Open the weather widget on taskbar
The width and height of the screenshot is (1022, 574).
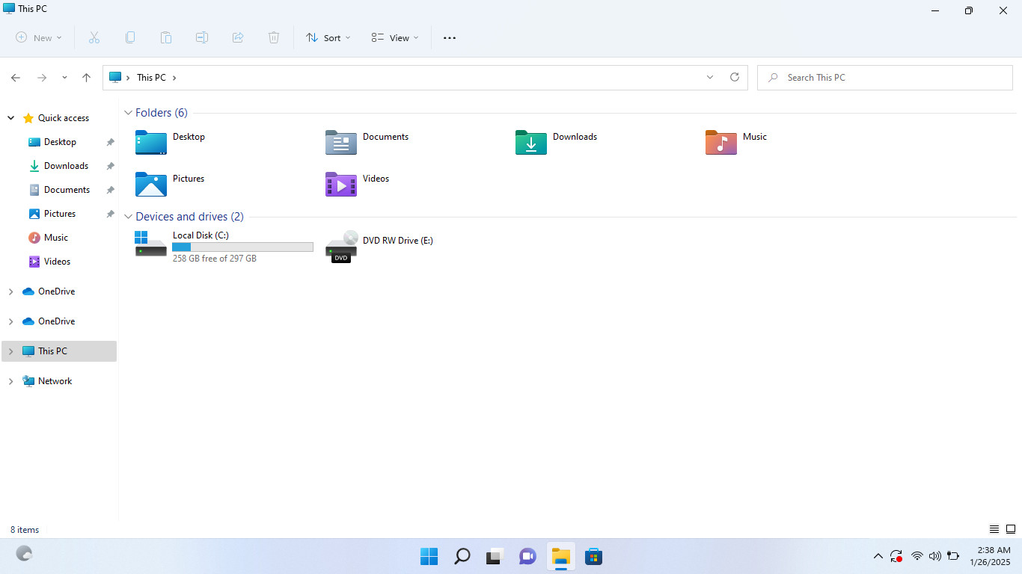[x=25, y=554]
